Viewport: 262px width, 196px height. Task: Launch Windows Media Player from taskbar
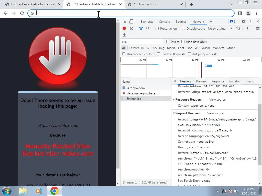[x=38, y=191]
